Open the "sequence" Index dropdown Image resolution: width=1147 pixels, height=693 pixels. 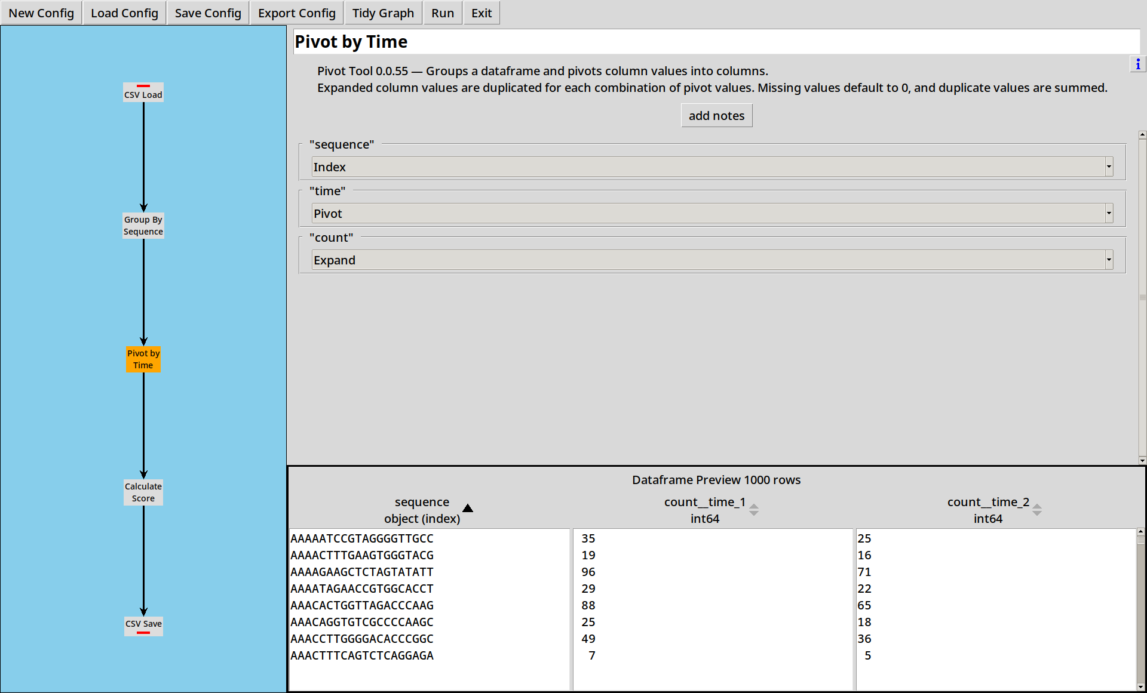pyautogui.click(x=712, y=167)
